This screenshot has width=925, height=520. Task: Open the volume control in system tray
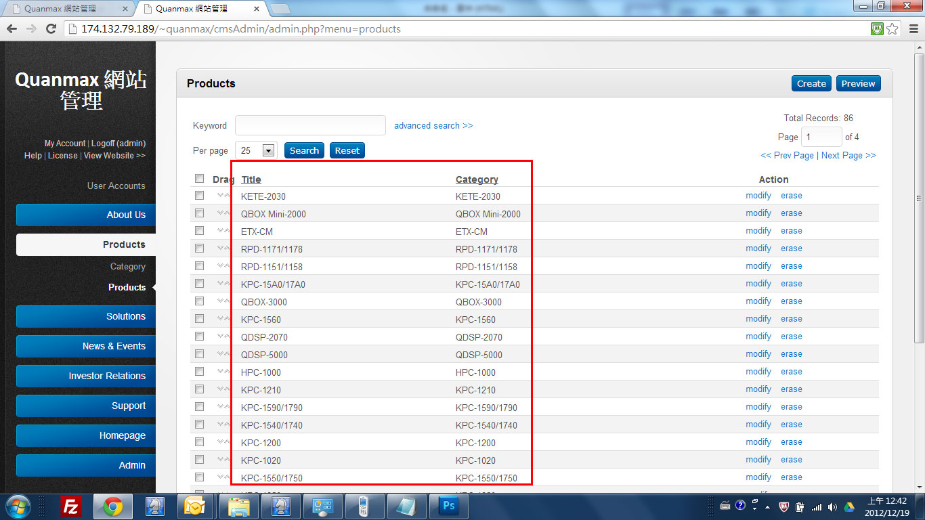pos(832,506)
